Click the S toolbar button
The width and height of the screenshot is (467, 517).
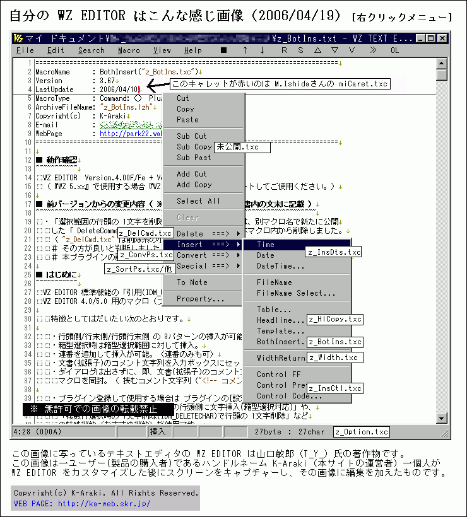[x=300, y=50]
